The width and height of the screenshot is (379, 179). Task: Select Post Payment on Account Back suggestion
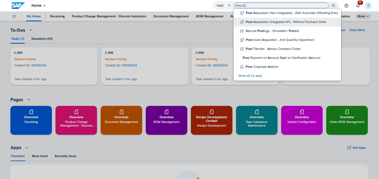(287, 58)
